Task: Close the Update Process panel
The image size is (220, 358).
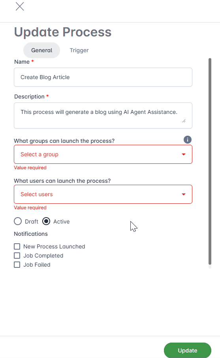Action: pos(20,6)
